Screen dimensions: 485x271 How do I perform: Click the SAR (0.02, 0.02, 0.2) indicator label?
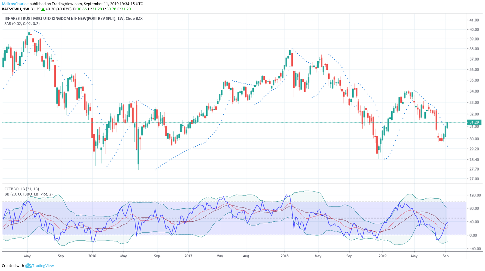[22, 23]
